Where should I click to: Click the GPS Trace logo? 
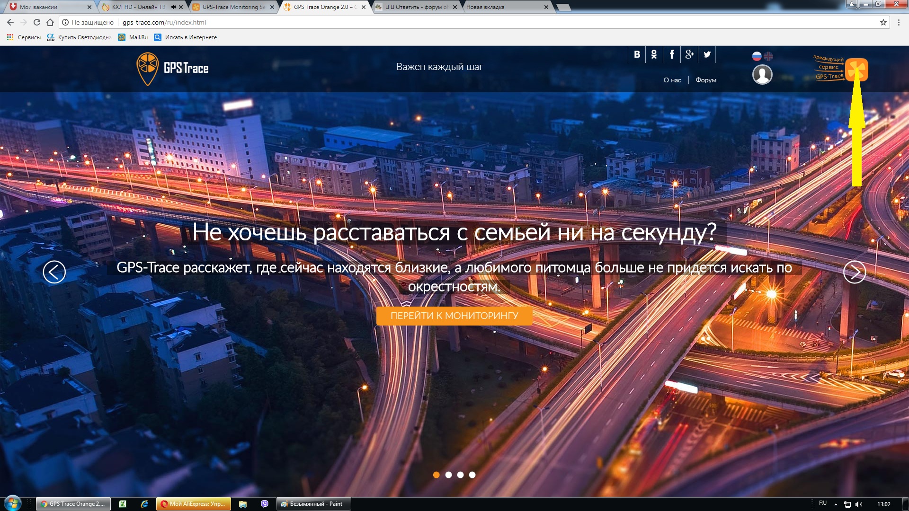click(x=172, y=69)
